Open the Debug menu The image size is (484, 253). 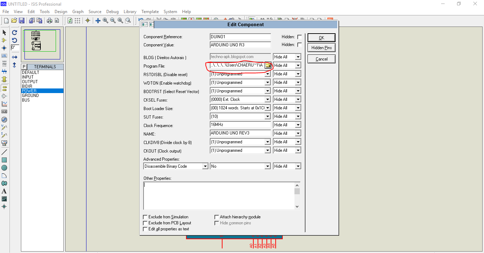(113, 12)
